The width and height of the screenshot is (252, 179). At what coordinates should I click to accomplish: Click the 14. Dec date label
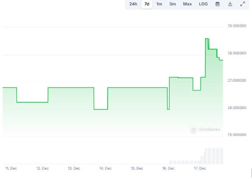[x=105, y=168]
